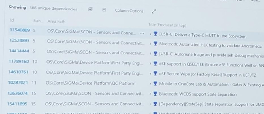
Task: Expand the [Dependency][StateSep] row
Action: click(x=150, y=104)
